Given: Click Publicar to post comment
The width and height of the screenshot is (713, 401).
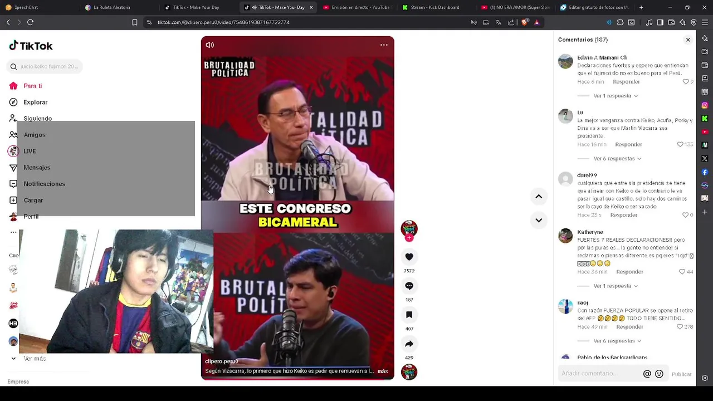Looking at the screenshot, I should click(681, 374).
